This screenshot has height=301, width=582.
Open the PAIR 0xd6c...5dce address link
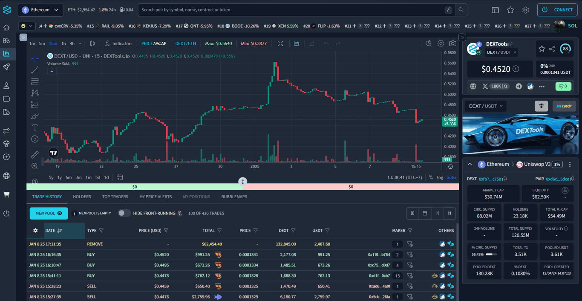[557, 179]
